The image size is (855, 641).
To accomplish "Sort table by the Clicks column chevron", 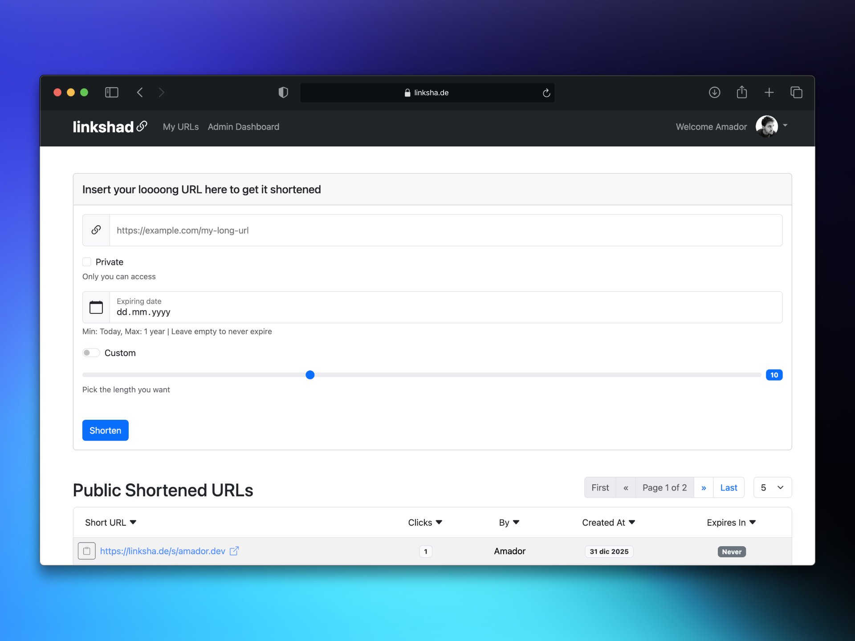I will [439, 523].
